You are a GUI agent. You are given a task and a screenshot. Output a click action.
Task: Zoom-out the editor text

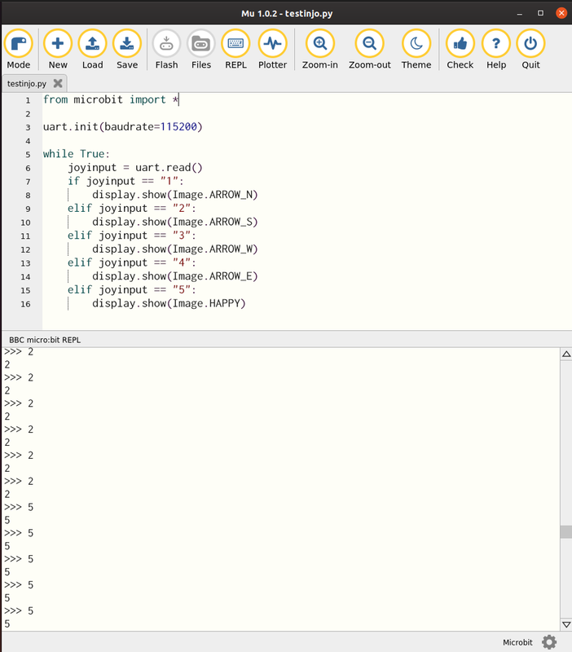tap(370, 49)
